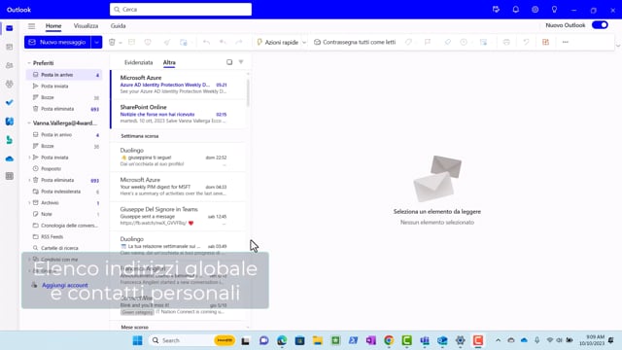This screenshot has width=622, height=350.
Task: Click the Report shield icon in ribbon
Action: tap(148, 42)
